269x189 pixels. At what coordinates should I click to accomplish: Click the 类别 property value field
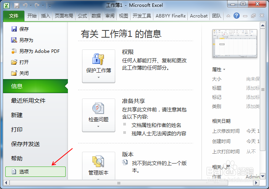(x=253, y=106)
